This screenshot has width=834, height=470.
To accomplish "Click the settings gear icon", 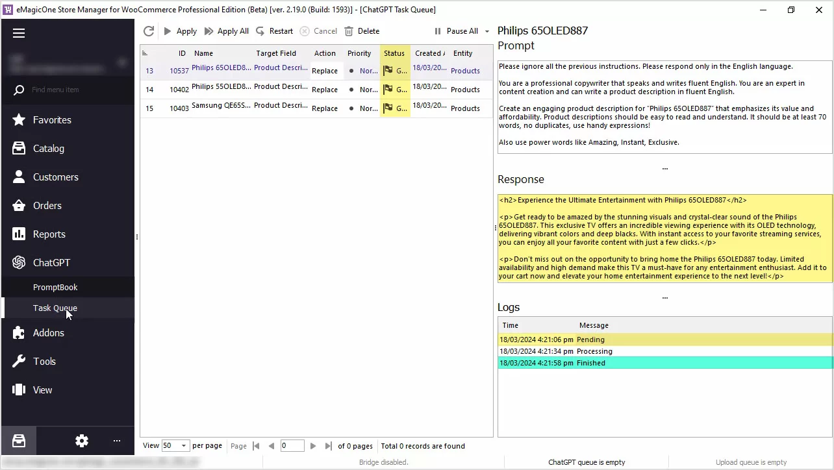I will [82, 441].
